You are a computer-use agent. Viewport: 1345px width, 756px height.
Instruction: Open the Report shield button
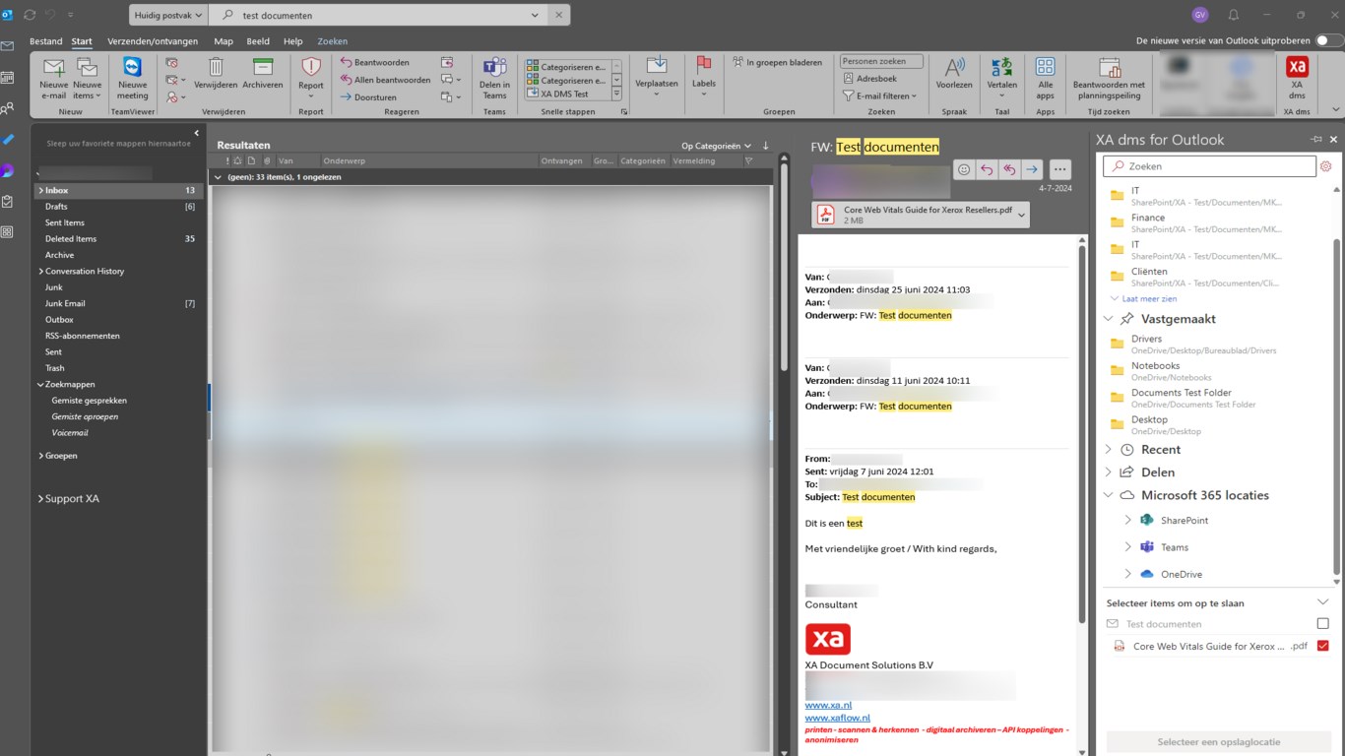pyautogui.click(x=311, y=77)
